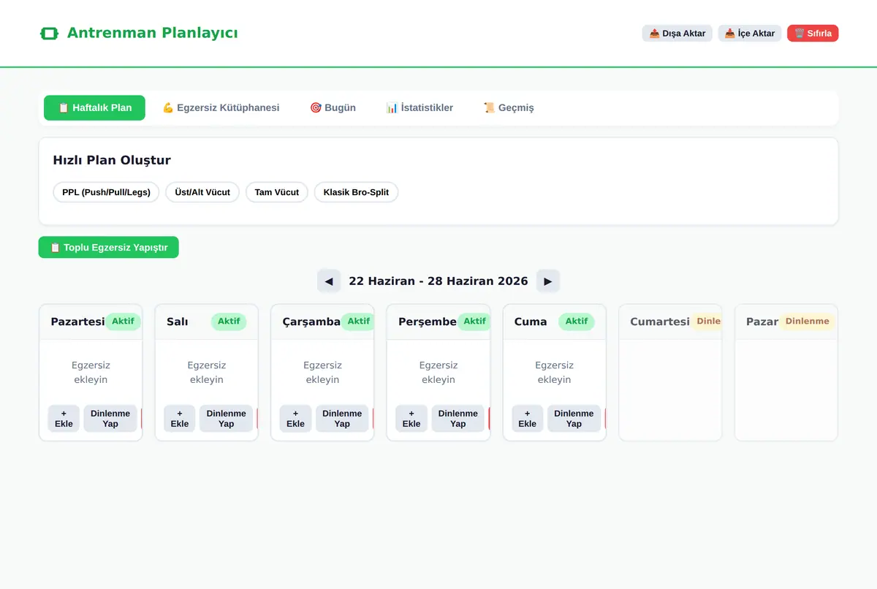Click the Antrenman Planlayıcı title
The height and width of the screenshot is (589, 877).
pos(152,33)
